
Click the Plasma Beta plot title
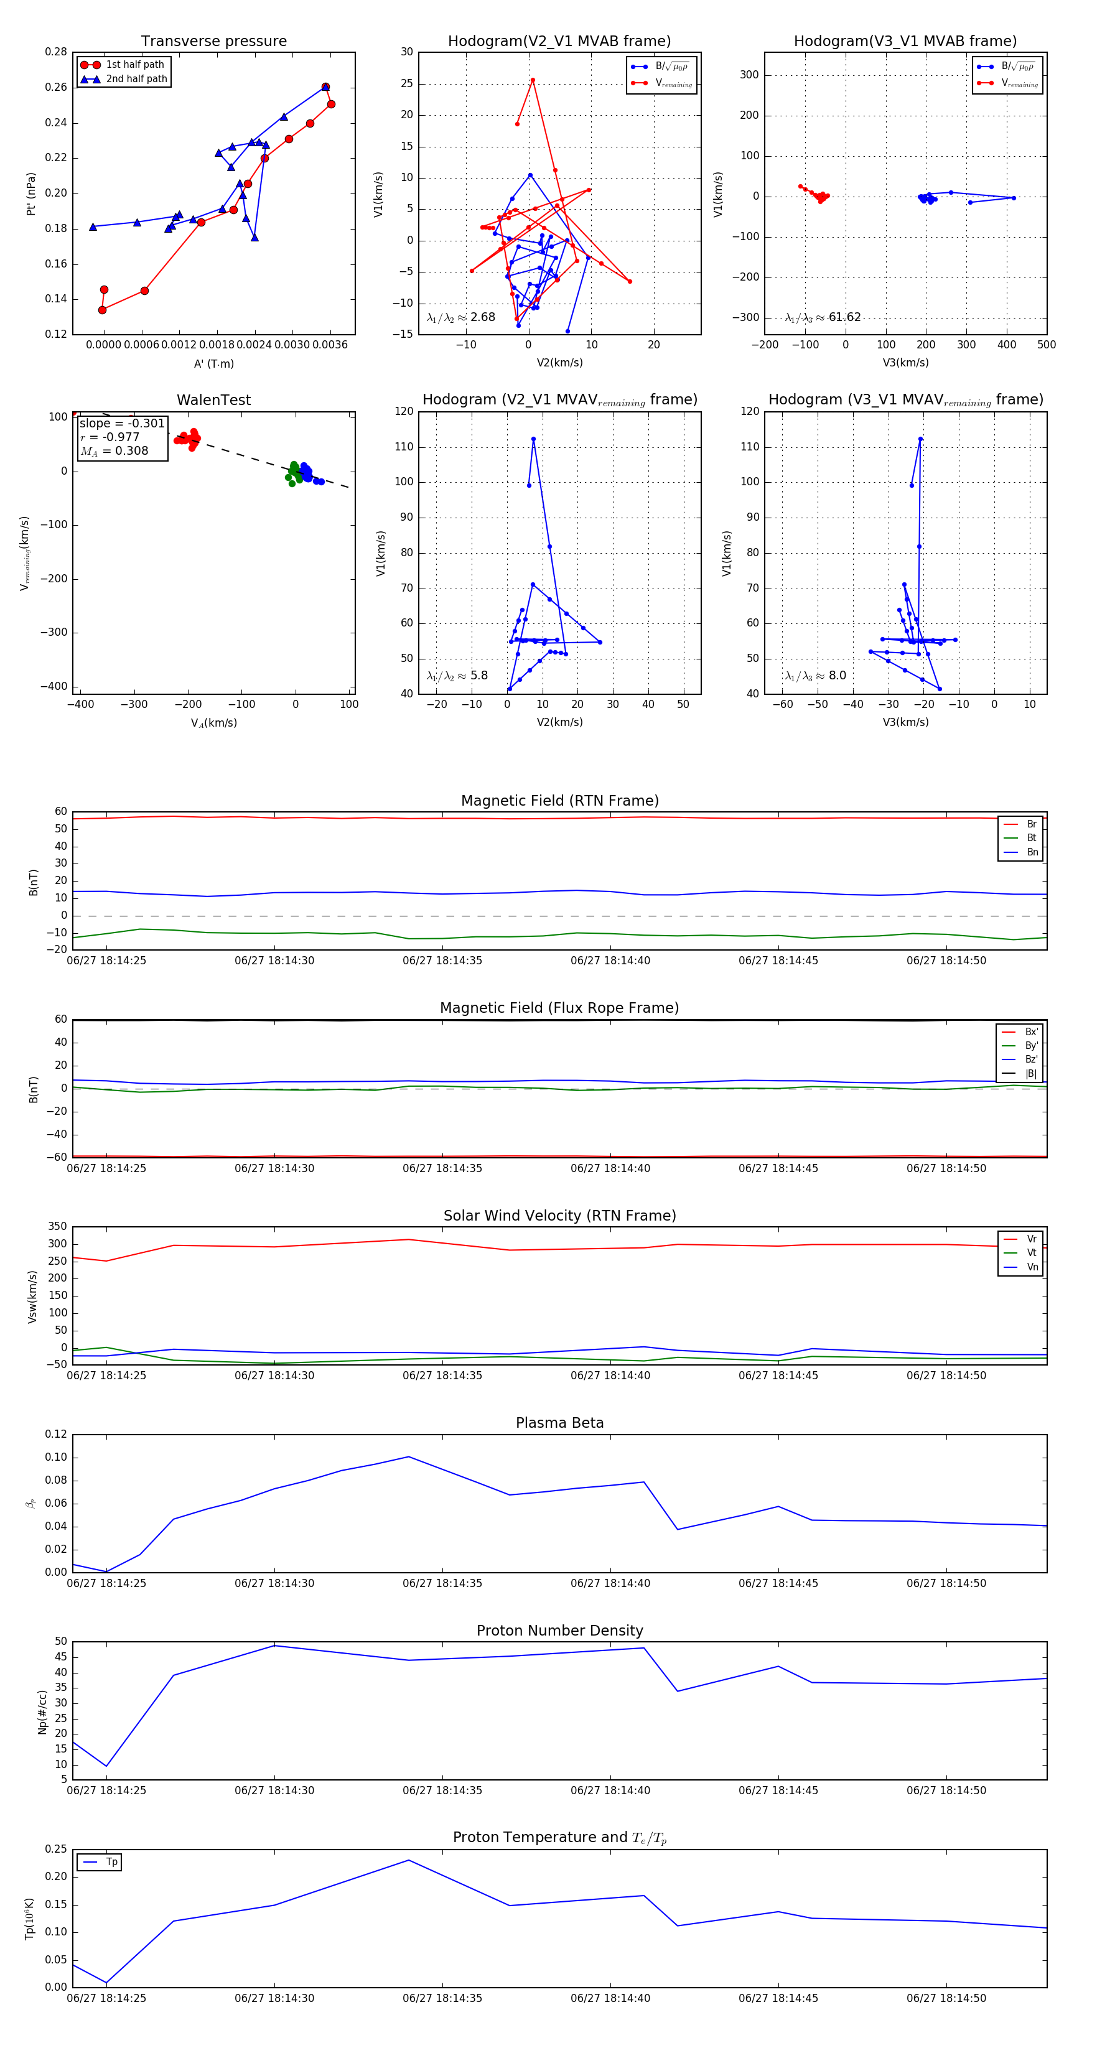[559, 1423]
